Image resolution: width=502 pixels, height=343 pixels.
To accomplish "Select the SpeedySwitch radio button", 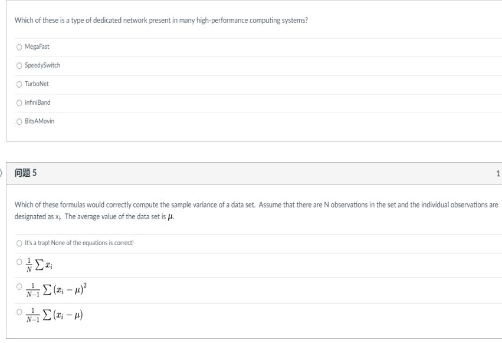I will pyautogui.click(x=21, y=65).
